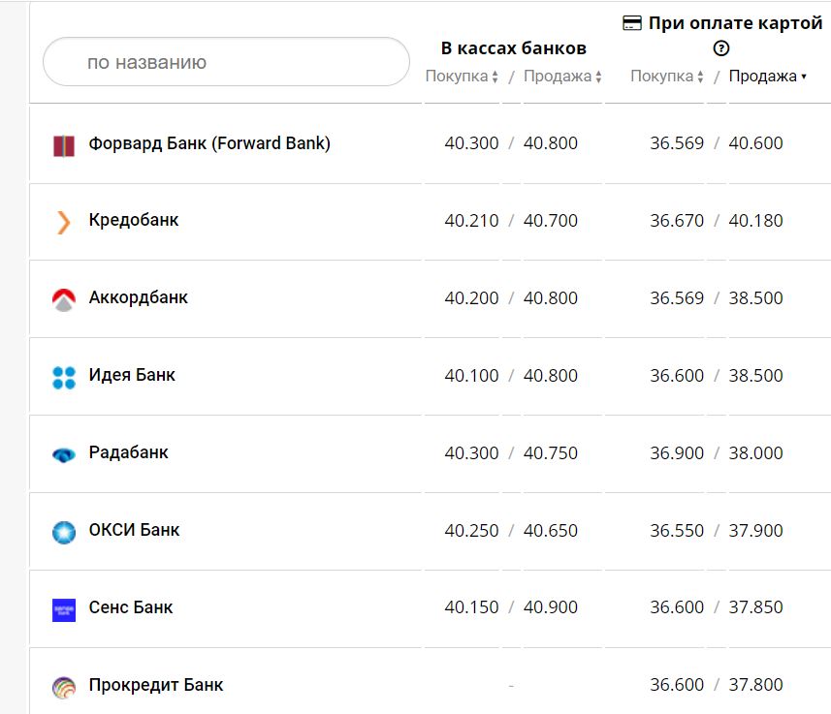The height and width of the screenshot is (714, 831).
Task: Click the help question mark icon
Action: pos(720,48)
